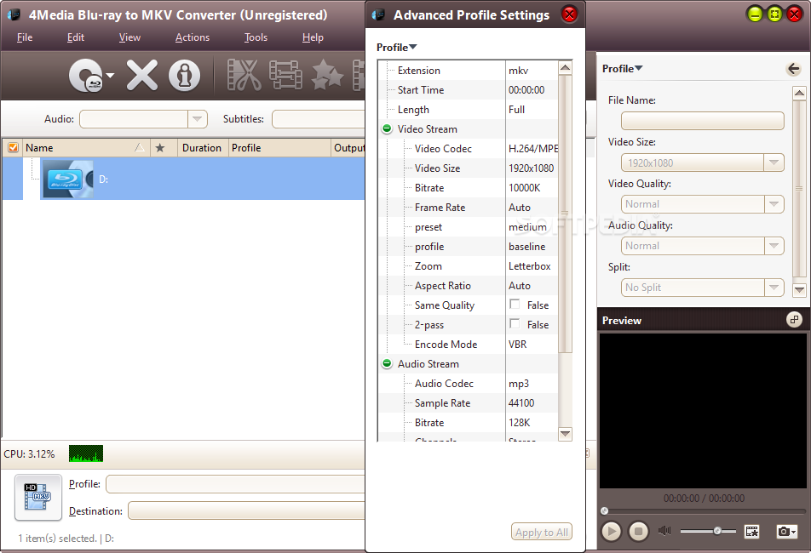Click the Preview panel pop-out icon

[794, 320]
